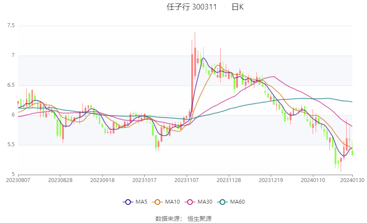Click the 20231107 date axis label
This screenshot has height=223, width=367.
point(187,179)
